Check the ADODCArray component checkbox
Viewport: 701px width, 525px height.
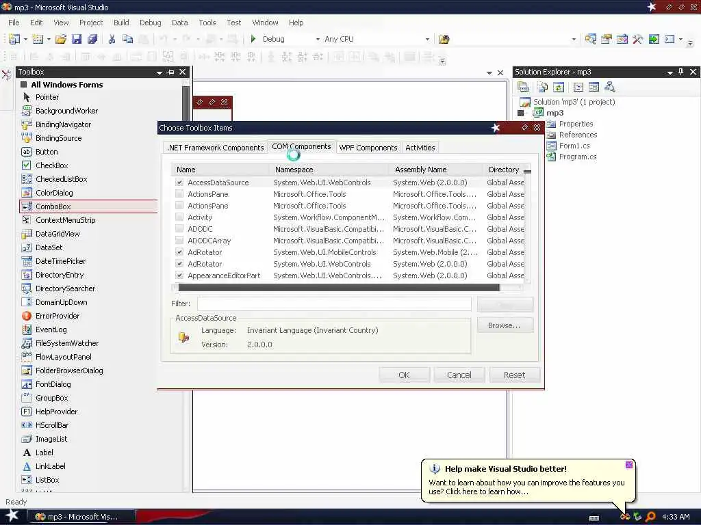click(x=179, y=240)
